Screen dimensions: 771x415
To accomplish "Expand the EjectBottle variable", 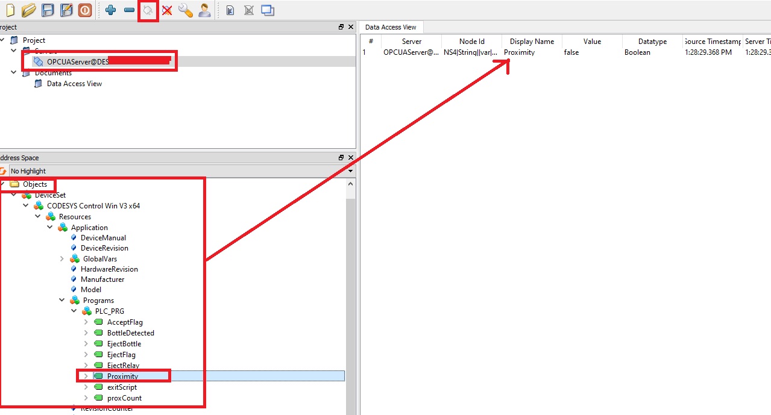I will coord(86,344).
